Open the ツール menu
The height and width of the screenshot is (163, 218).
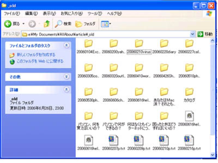(x=95, y=13)
